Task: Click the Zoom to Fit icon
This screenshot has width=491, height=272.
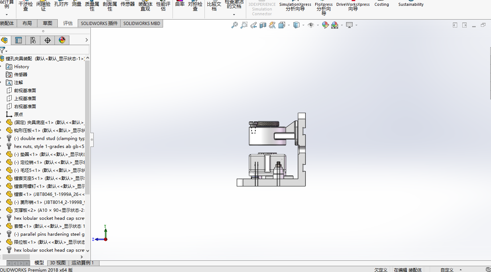Action: [235, 25]
